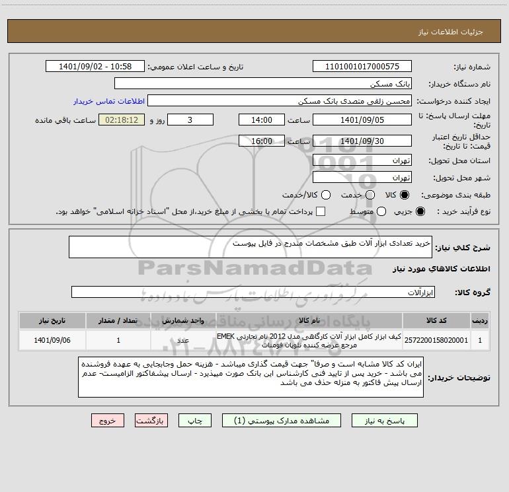Click the announcement date field 1401/09/02 - 10:58

click(x=95, y=66)
